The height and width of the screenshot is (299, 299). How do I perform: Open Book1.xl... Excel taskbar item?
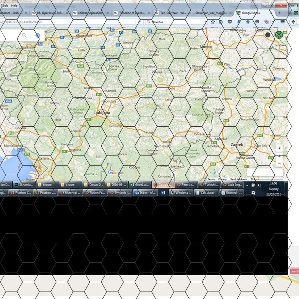140,185
